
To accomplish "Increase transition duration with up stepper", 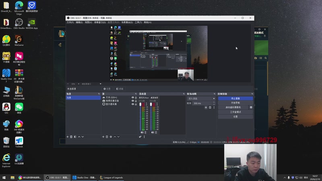I will click(x=214, y=102).
